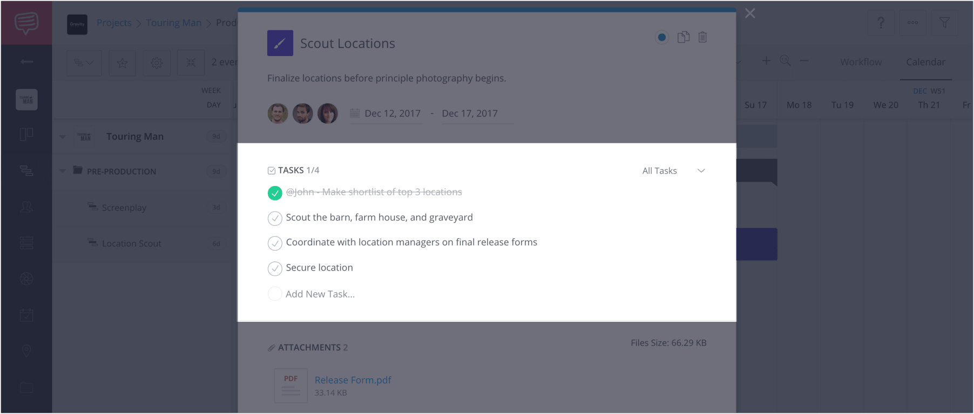
Task: Click the first assignee avatar
Action: [278, 114]
